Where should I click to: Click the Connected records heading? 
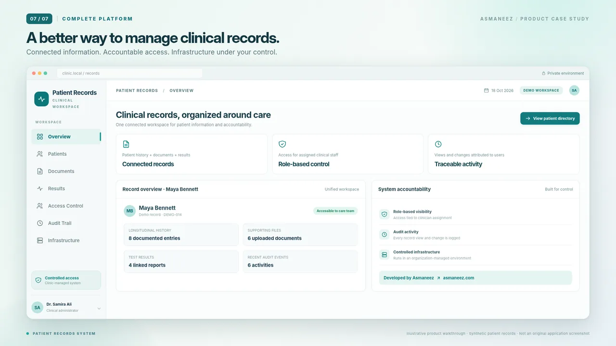[148, 164]
